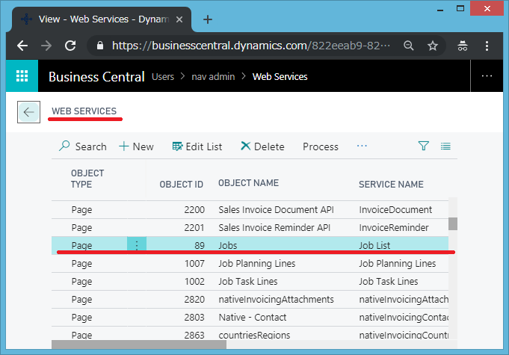Select the Job Planning Lines object name
Screen dimensions: 509x355
257,263
